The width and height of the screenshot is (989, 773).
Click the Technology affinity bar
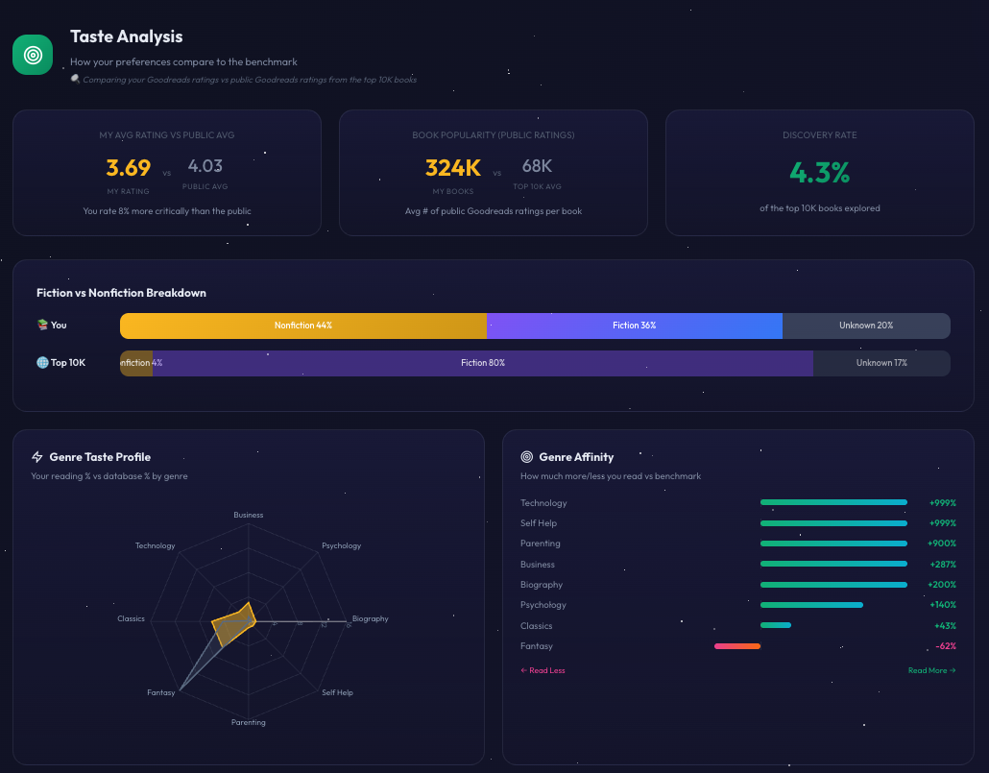click(832, 502)
